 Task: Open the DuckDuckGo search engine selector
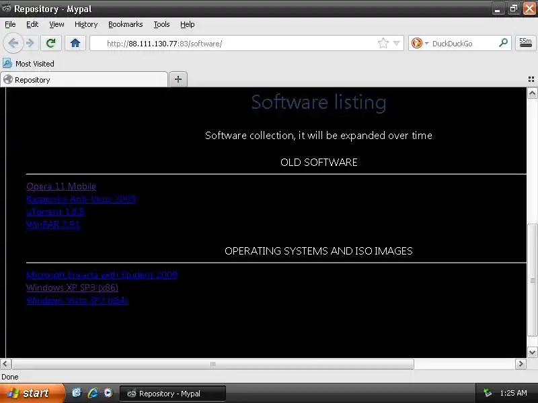(x=420, y=43)
